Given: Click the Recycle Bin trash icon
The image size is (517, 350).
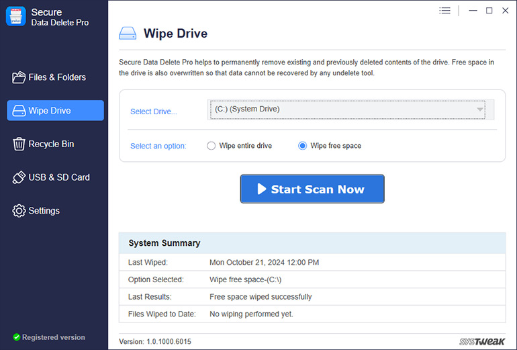Looking at the screenshot, I should [19, 144].
